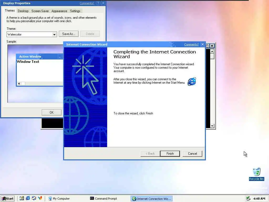Screen dimensions: 269x202
Task: Click the Internet Explorer logo in the wizard
Action: click(192, 82)
